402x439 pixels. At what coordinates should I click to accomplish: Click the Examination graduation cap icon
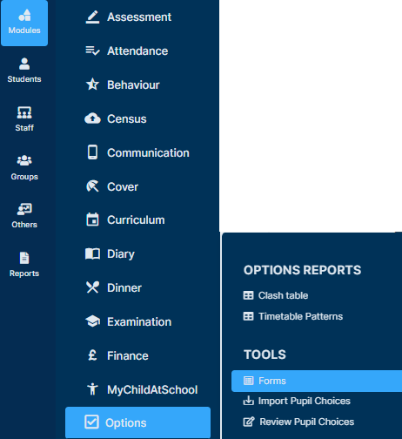pyautogui.click(x=92, y=321)
